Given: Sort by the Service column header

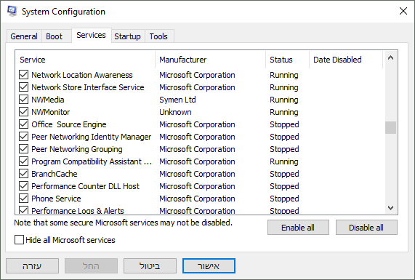Looking at the screenshot, I should (x=85, y=60).
